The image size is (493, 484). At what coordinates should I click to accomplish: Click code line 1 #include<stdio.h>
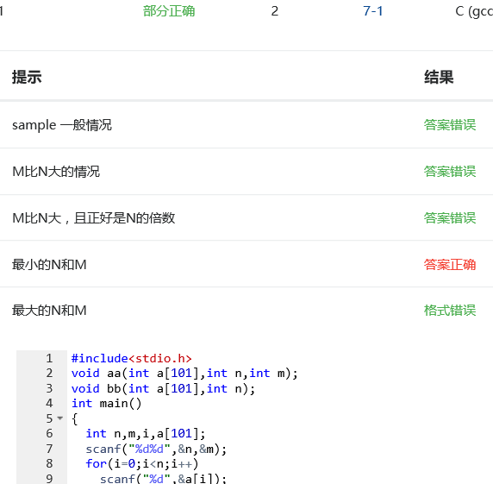(x=131, y=358)
